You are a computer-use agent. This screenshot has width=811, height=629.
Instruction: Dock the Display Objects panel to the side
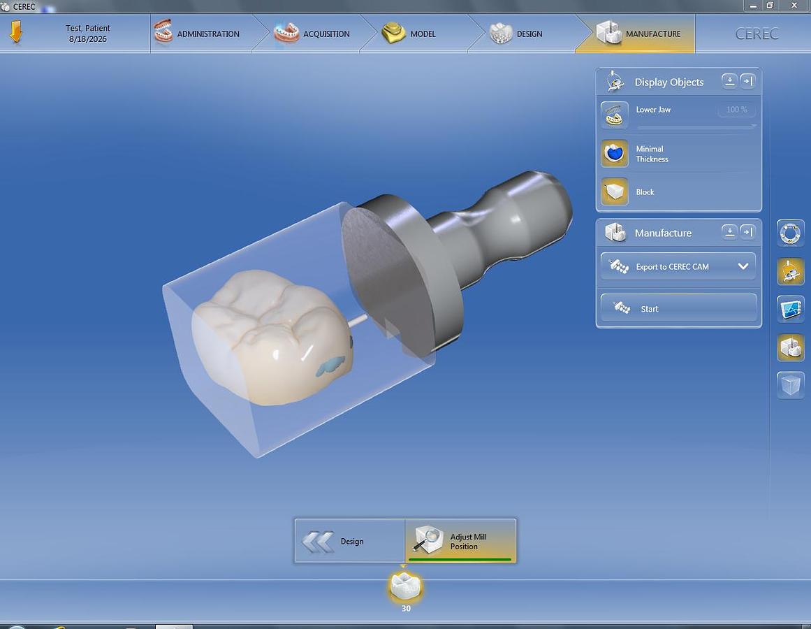pos(747,81)
